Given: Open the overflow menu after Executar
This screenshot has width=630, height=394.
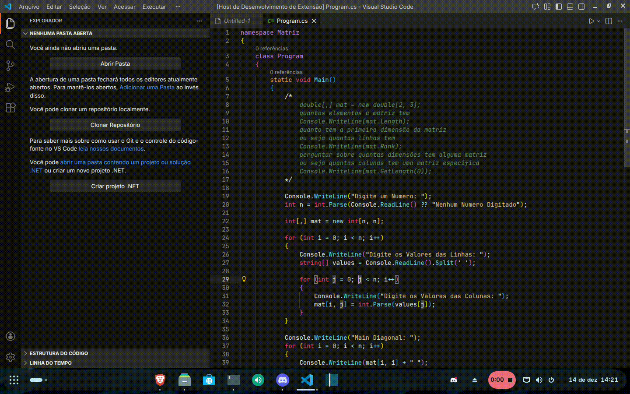Looking at the screenshot, I should click(178, 7).
